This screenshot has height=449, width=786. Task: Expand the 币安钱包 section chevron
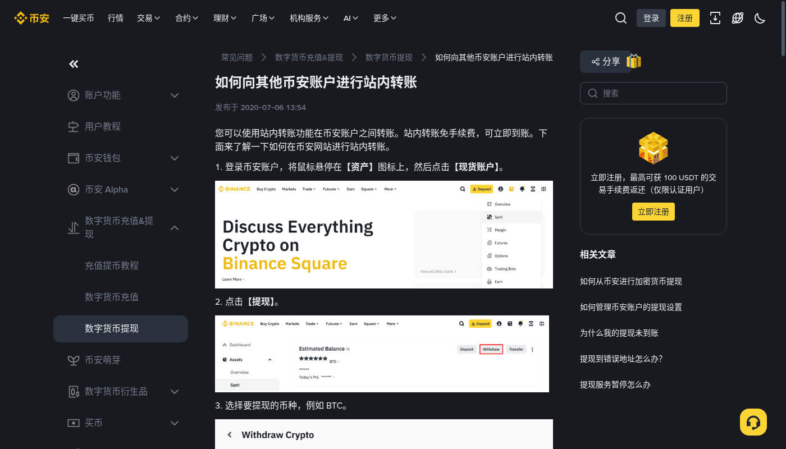click(x=175, y=158)
